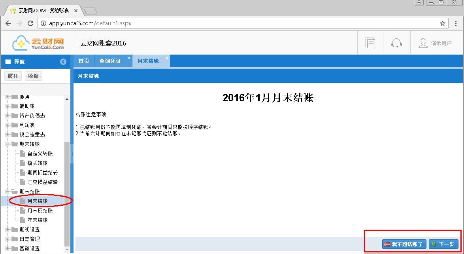Screen dimensions: 464x254
Task: Click the 下一步 button
Action: tap(443, 245)
